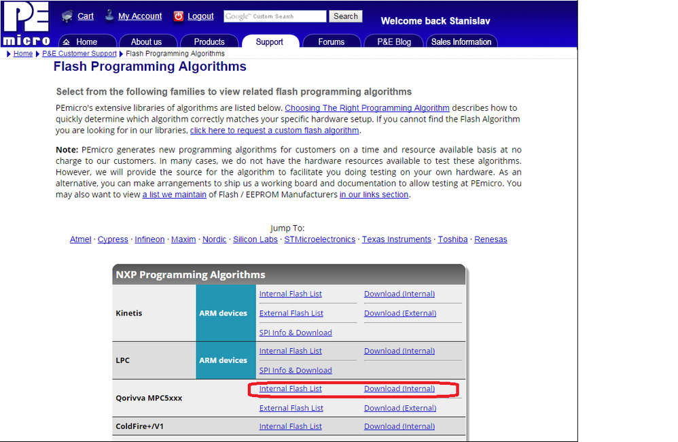Viewport: 678px width, 442px height.
Task: Focus the Google Custom Search field
Action: [x=275, y=16]
